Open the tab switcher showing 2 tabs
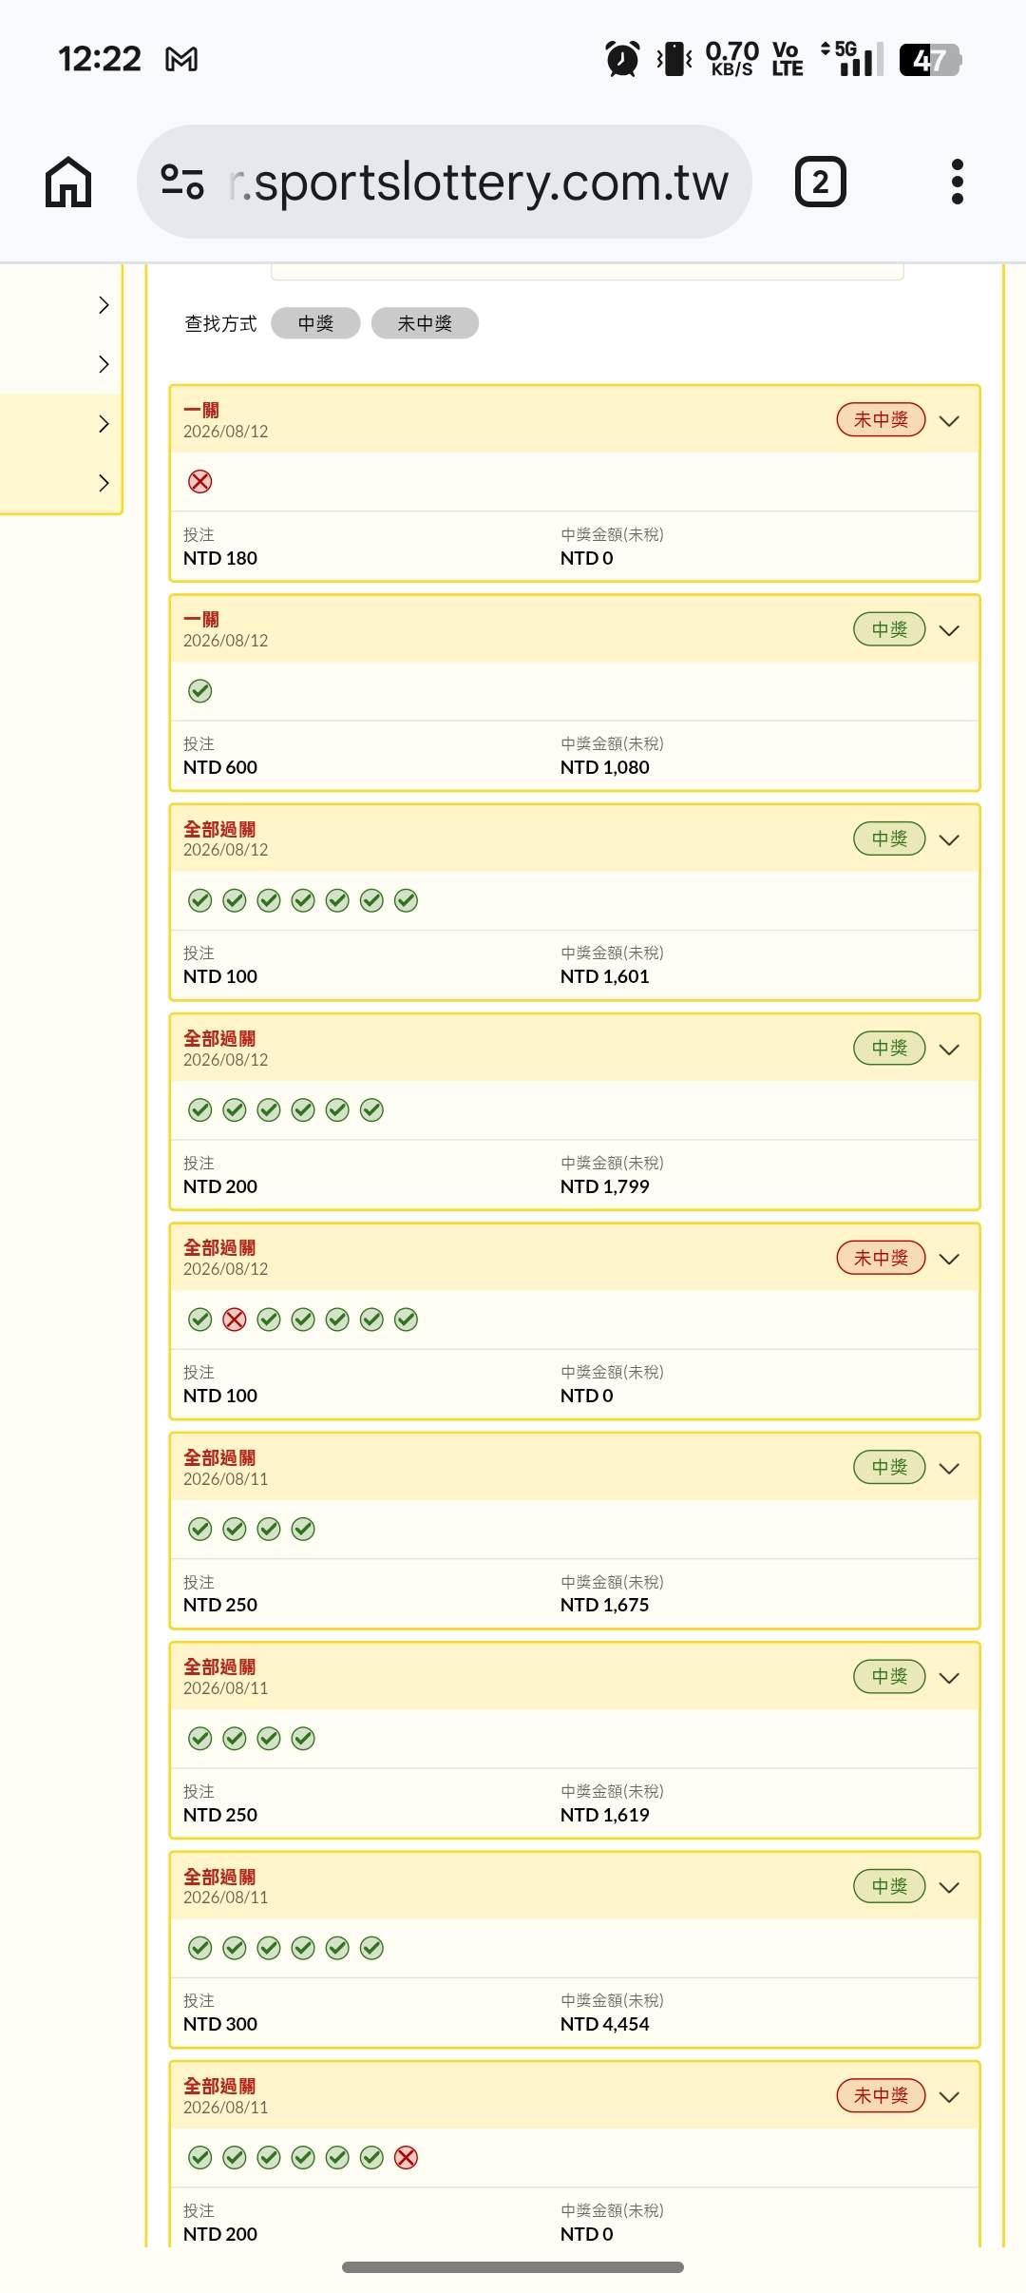Viewport: 1026px width, 2293px height. pos(820,182)
